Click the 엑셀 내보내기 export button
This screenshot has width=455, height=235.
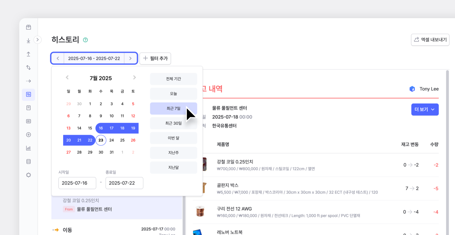[x=430, y=40]
